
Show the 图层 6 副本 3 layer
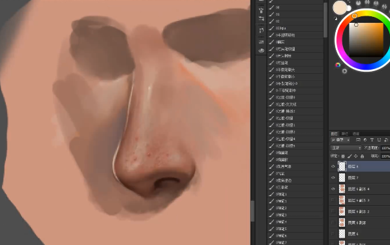pos(333,200)
